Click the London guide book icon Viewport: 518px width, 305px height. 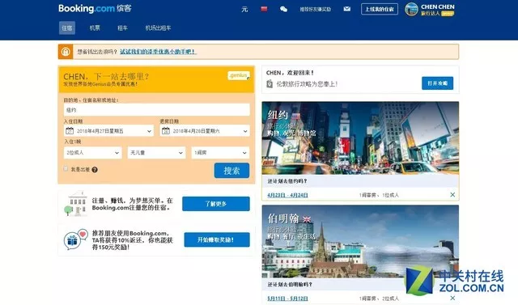270,84
